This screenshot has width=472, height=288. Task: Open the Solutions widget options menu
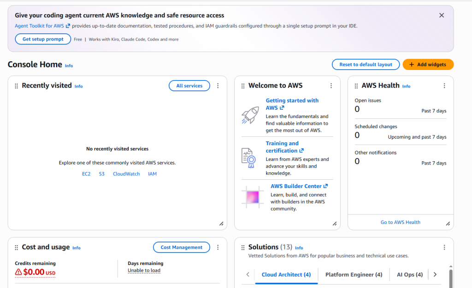click(x=444, y=247)
